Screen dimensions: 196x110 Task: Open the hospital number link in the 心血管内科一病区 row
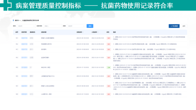pyautogui.click(x=24, y=94)
